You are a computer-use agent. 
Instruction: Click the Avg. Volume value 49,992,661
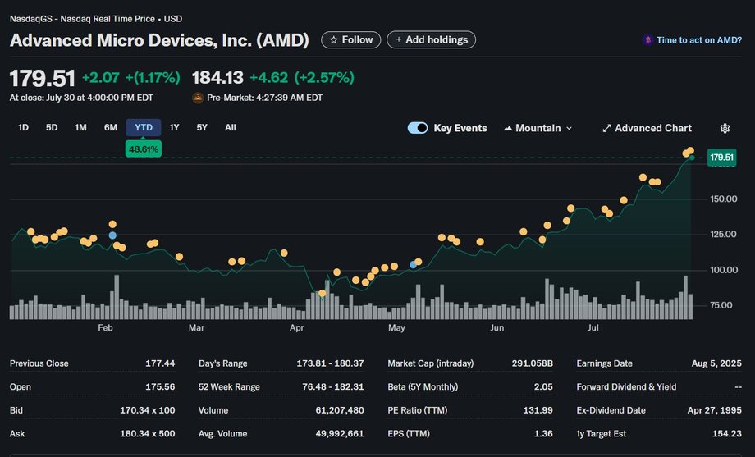(x=340, y=434)
